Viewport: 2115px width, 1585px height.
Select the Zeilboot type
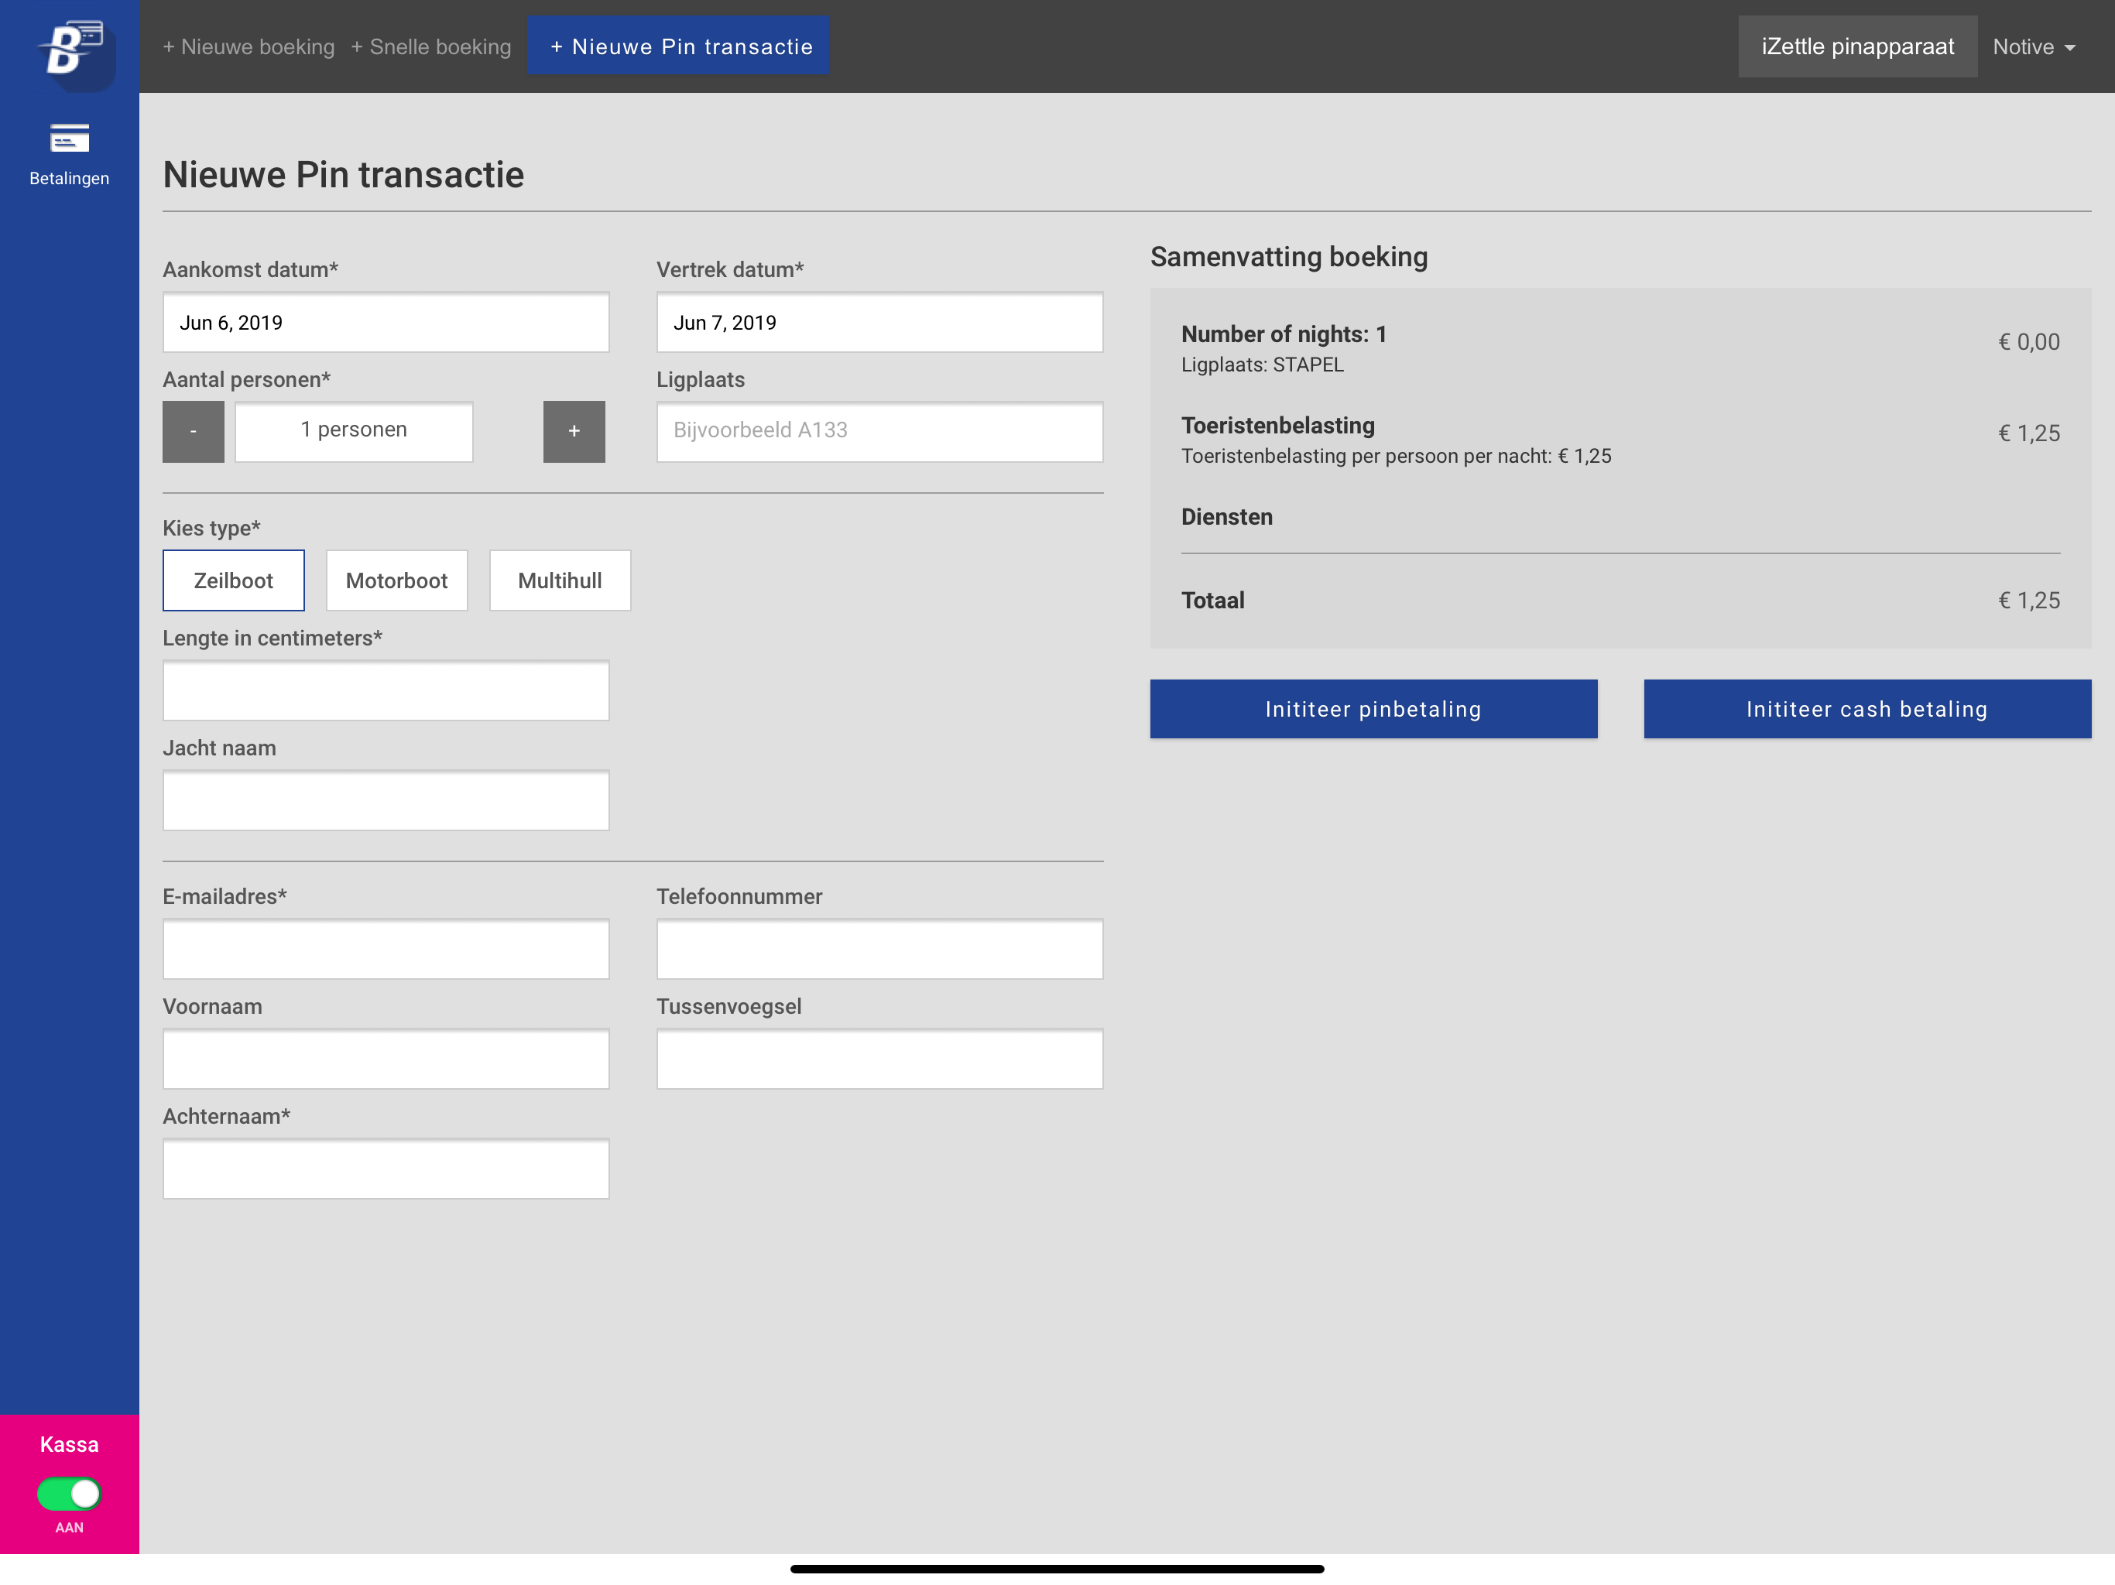pos(233,580)
